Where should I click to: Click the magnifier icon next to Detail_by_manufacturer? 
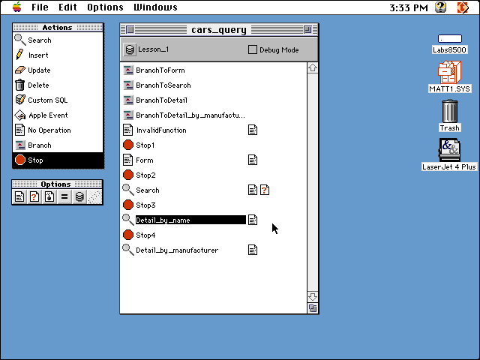pyautogui.click(x=128, y=250)
